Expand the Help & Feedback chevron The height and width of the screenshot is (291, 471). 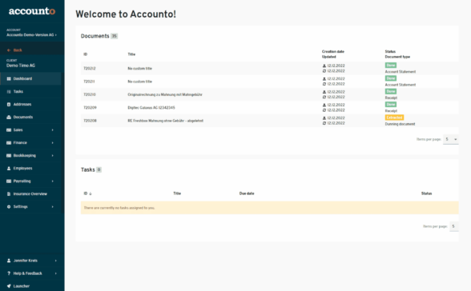pos(56,273)
